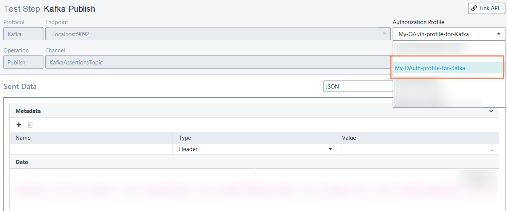
Task: Open the Endpoint localhost:9092 dropdown arrow
Action: click(384, 34)
